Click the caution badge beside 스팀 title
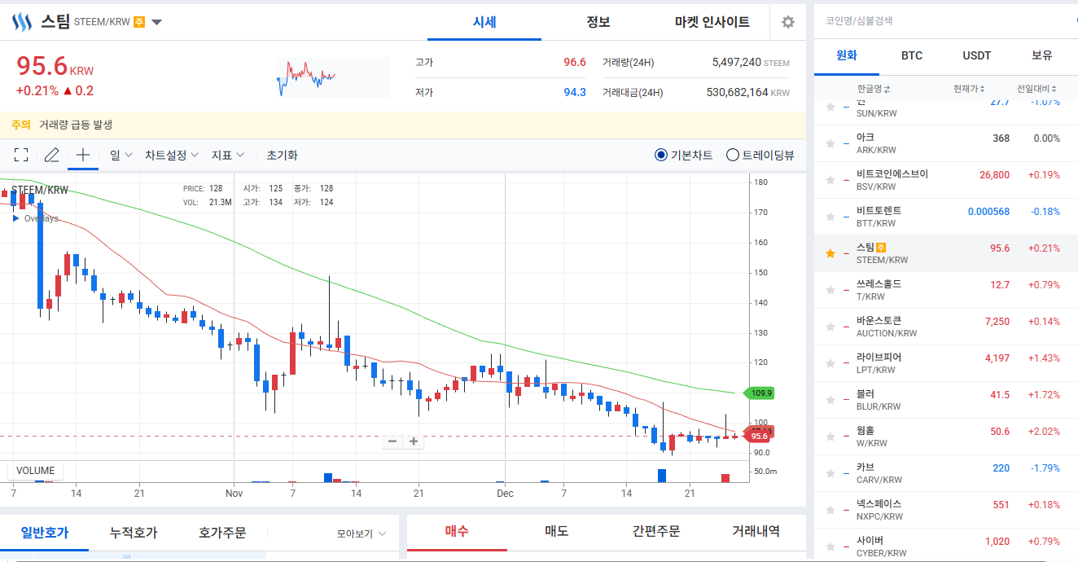 [139, 22]
